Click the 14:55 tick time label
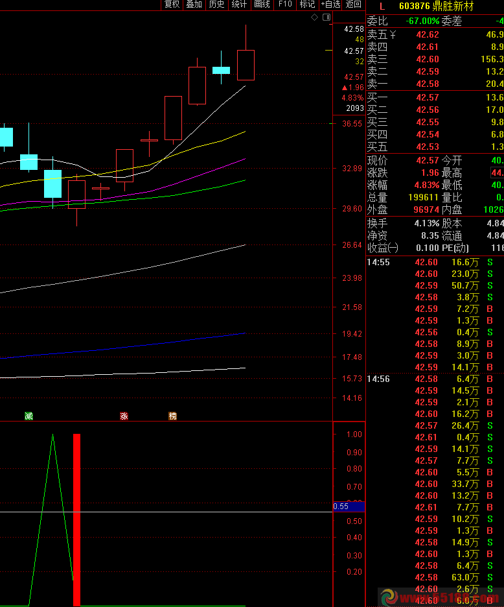The image size is (504, 607). 378,263
